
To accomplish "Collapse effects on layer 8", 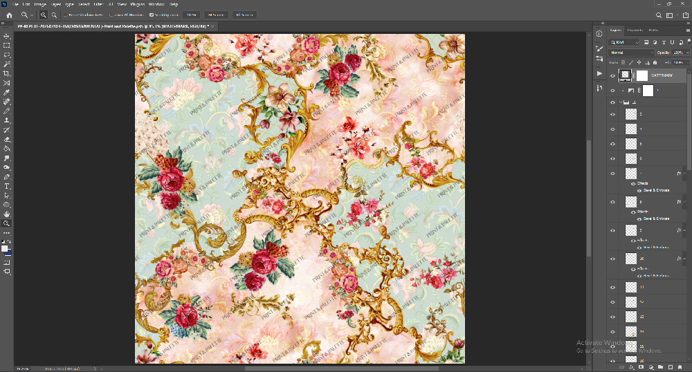I will pos(684,202).
